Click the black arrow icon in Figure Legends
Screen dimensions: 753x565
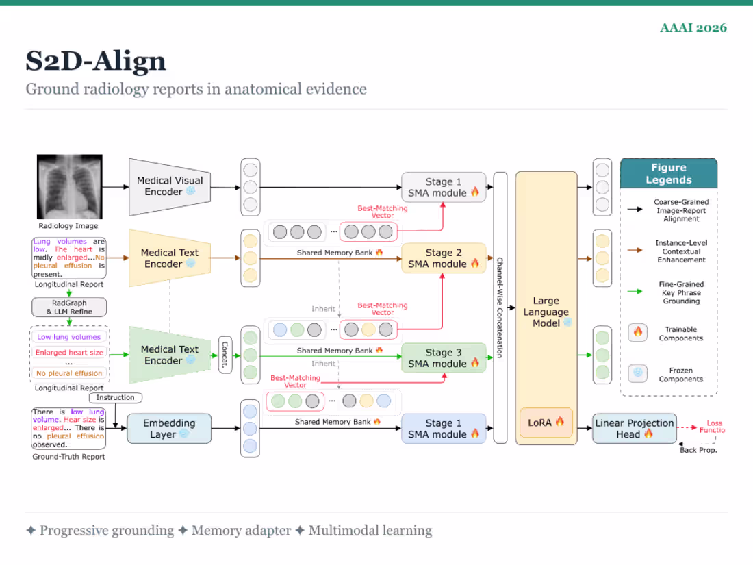click(x=635, y=209)
